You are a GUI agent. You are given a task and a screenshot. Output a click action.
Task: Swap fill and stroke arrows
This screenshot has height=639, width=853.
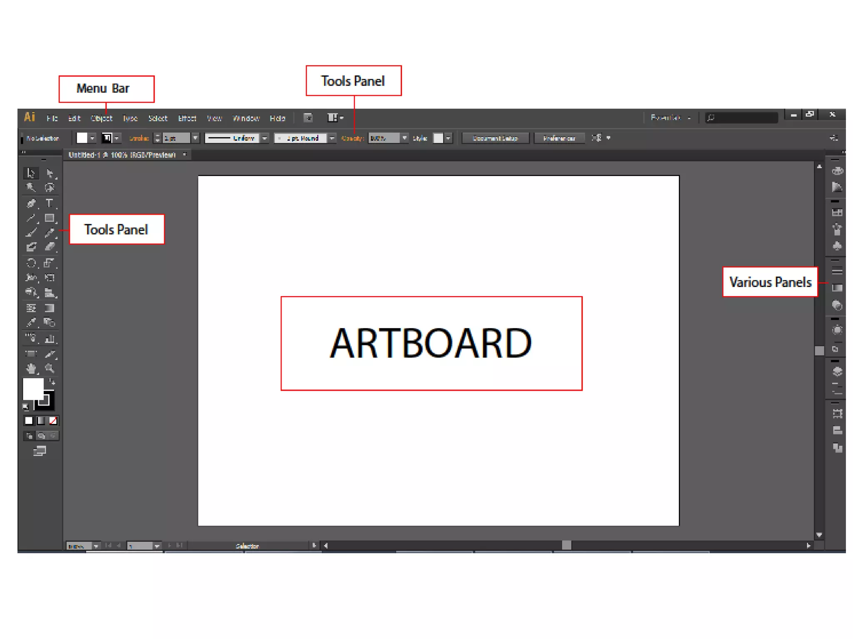point(52,381)
